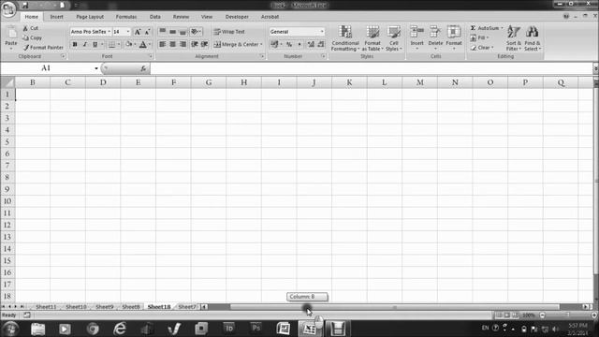
Task: Increase indent in Alignment group
Action: coord(205,44)
